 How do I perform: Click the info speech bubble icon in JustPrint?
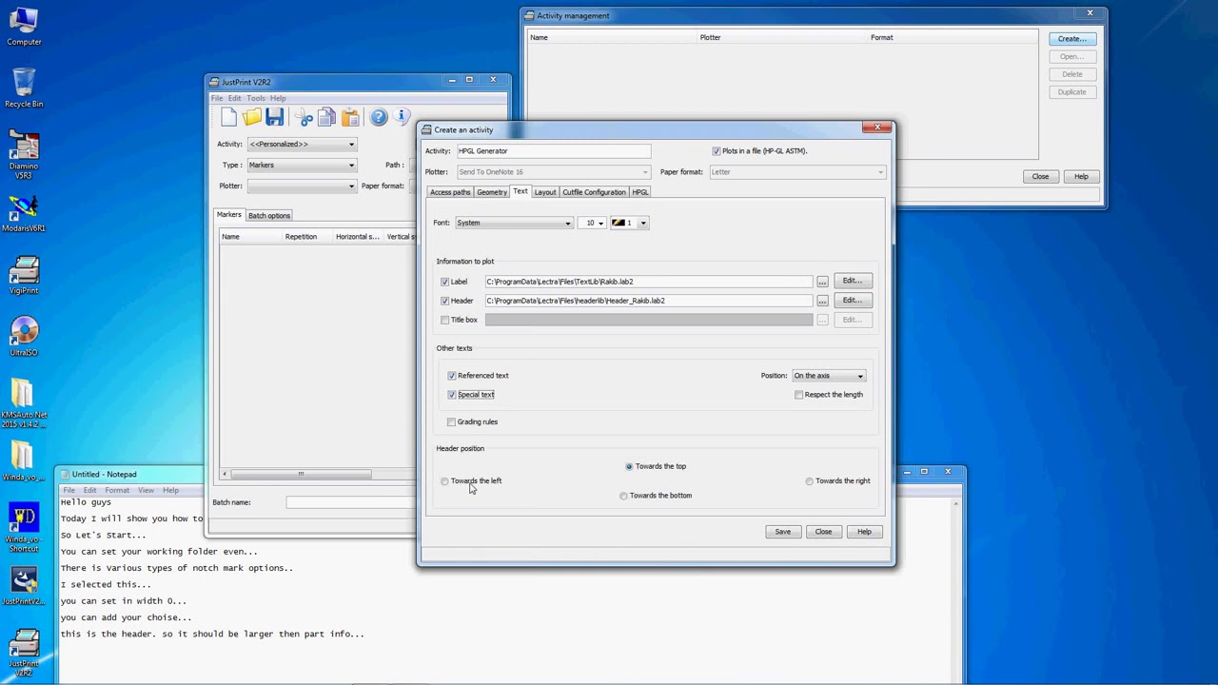[x=402, y=117]
